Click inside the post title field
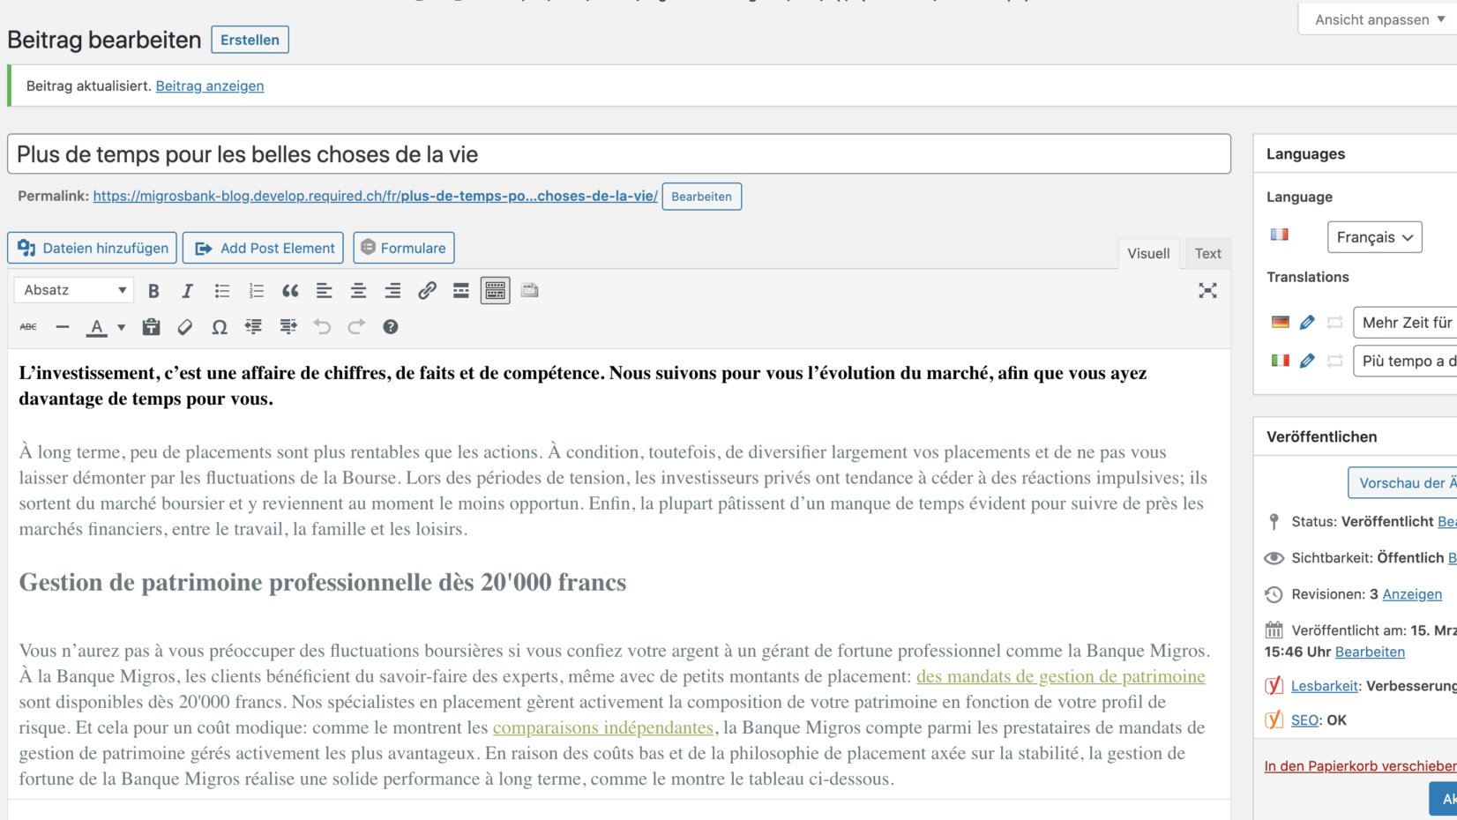Viewport: 1457px width, 820px height. coord(617,154)
